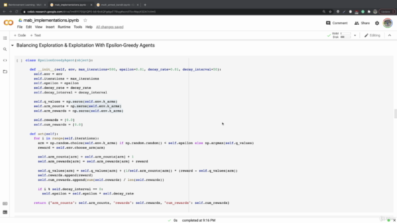Rename the notebook title mab_implementations.ipynb
397x223 pixels.
[x=51, y=20]
